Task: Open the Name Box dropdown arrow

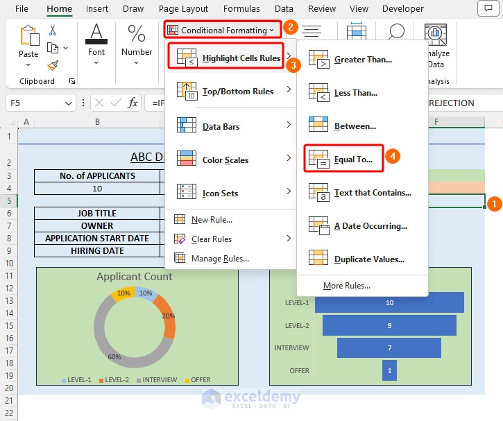Action: [68, 103]
